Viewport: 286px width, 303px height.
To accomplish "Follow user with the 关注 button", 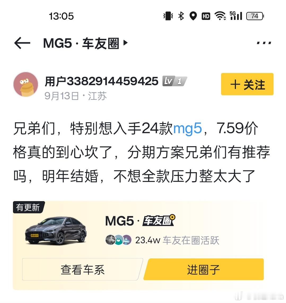I will (x=247, y=84).
